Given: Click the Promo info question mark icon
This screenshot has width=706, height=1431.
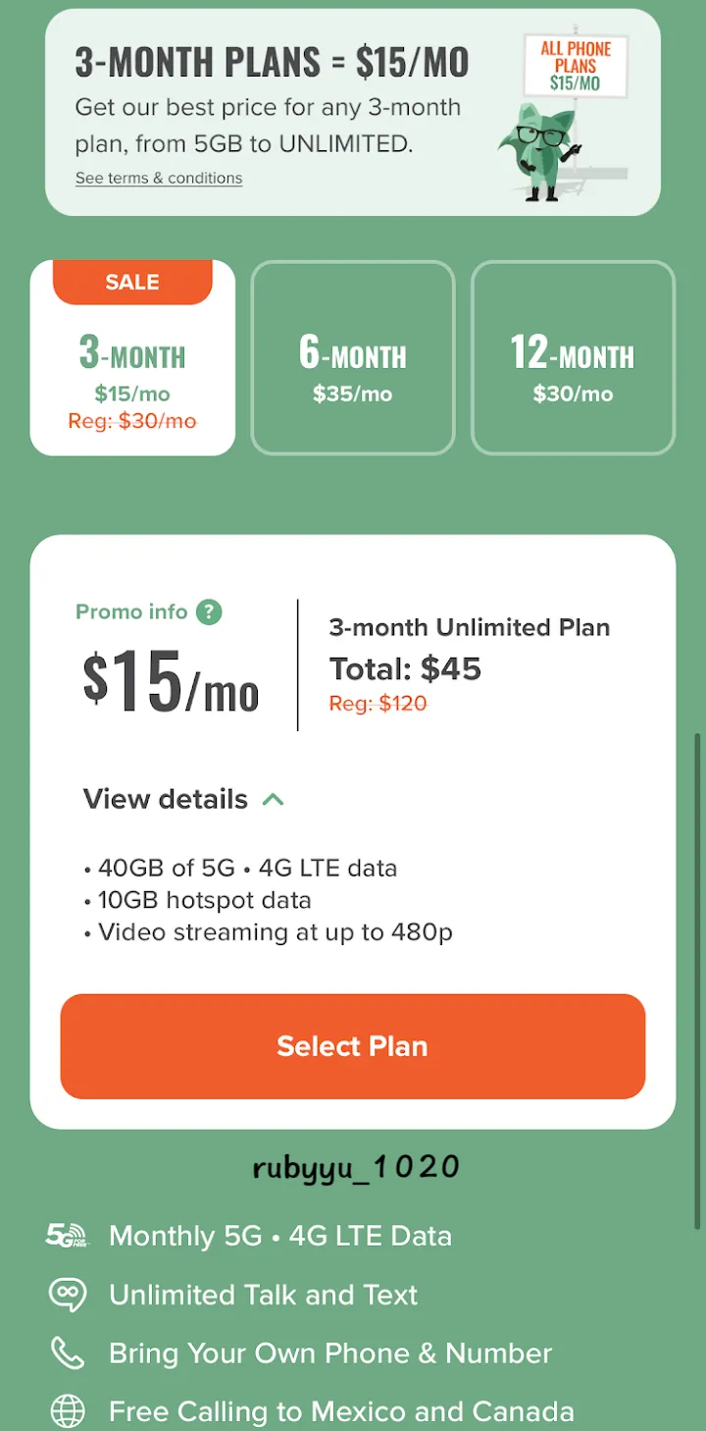Looking at the screenshot, I should point(209,612).
